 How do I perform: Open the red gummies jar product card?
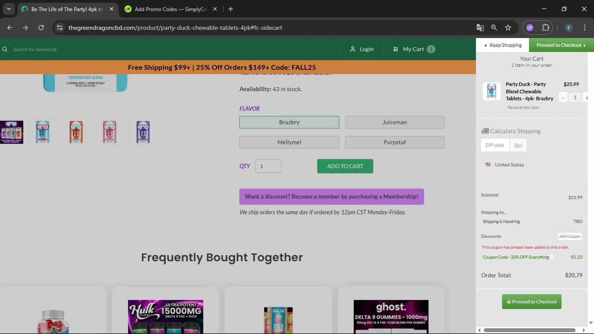[x=53, y=310]
